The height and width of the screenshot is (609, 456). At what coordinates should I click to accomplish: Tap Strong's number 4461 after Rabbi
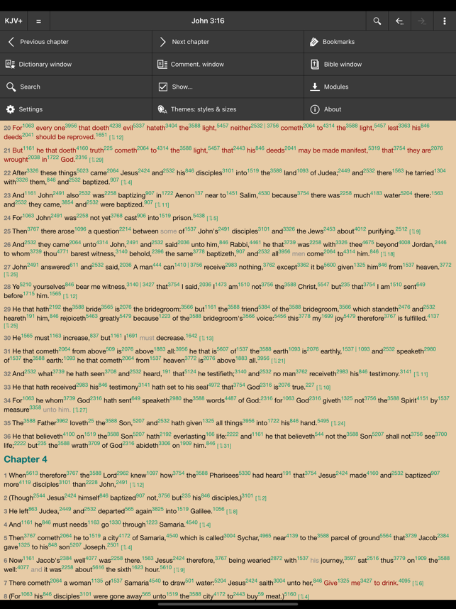coord(255,242)
